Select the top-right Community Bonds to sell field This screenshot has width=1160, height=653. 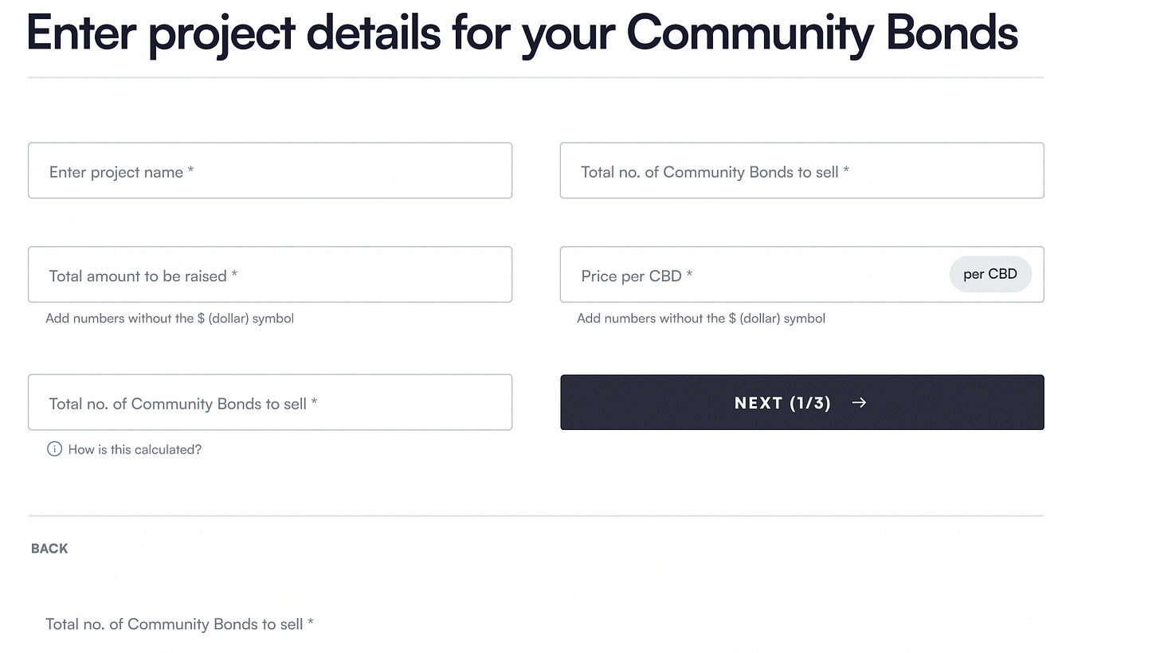802,170
